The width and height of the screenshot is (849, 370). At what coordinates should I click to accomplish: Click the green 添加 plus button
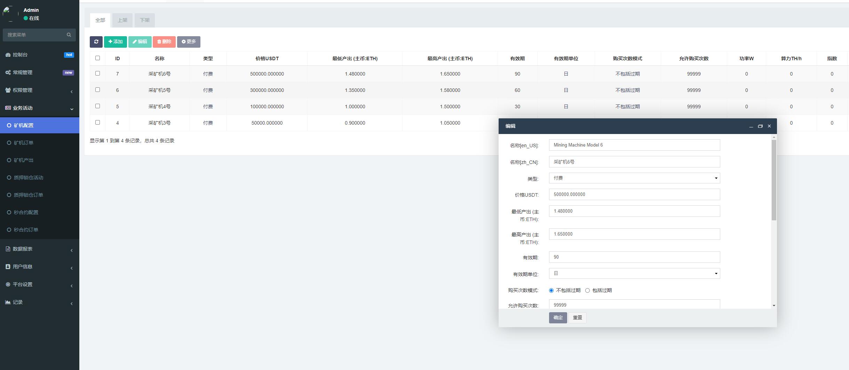point(115,42)
